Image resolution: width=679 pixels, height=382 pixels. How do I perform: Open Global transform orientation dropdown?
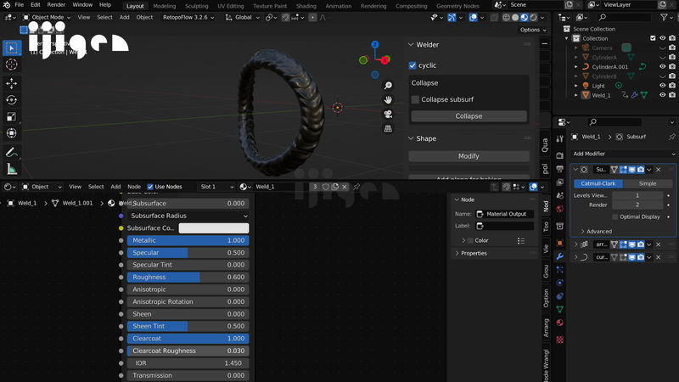click(243, 17)
